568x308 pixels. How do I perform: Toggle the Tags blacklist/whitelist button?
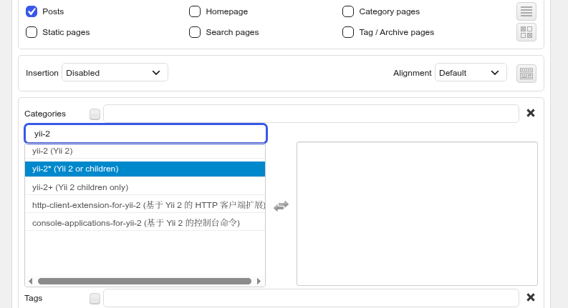coord(95,299)
